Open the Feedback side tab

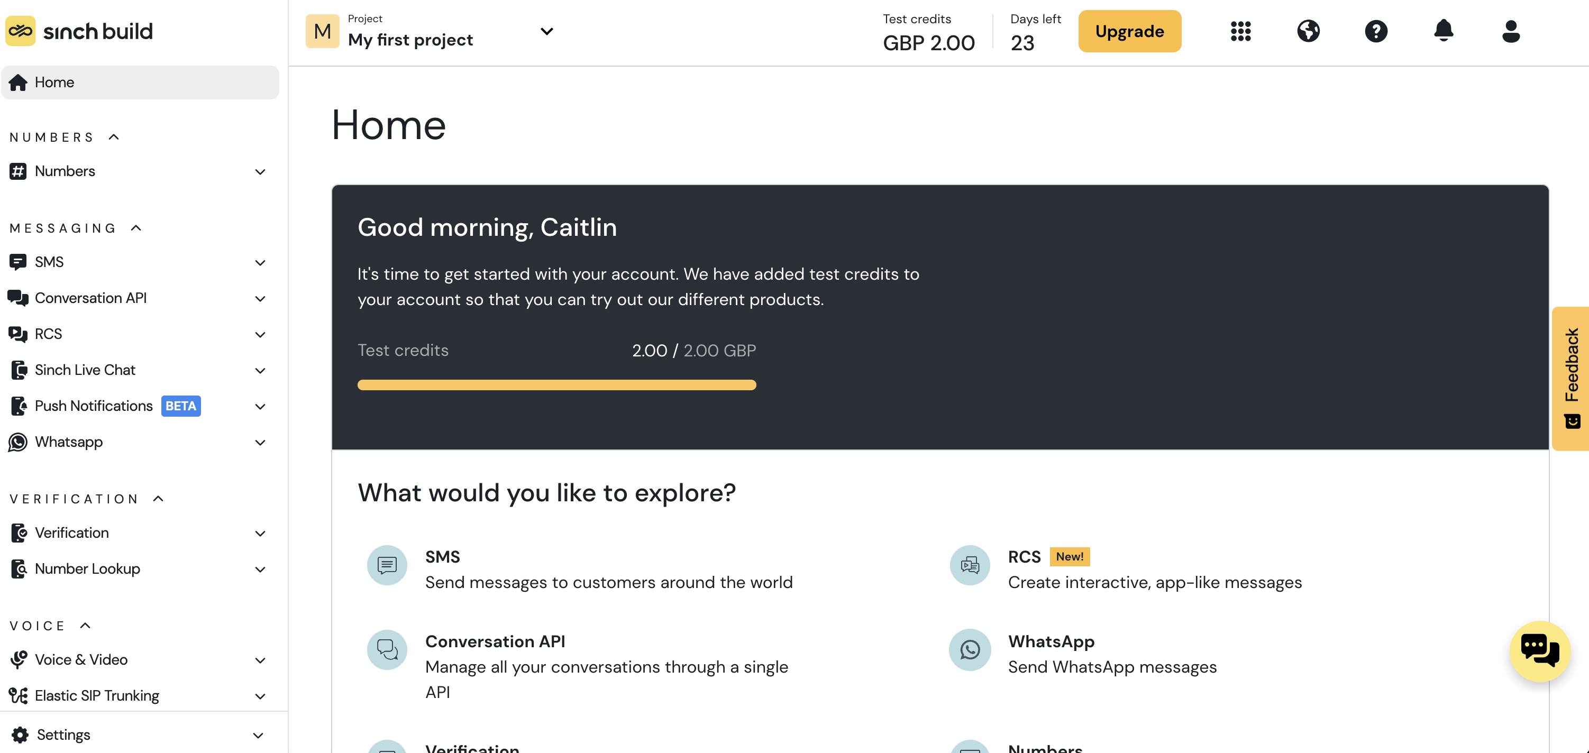pyautogui.click(x=1570, y=378)
